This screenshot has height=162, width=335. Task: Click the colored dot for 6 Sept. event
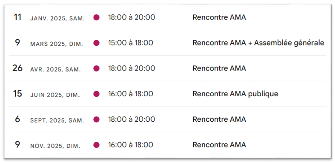[x=96, y=120]
